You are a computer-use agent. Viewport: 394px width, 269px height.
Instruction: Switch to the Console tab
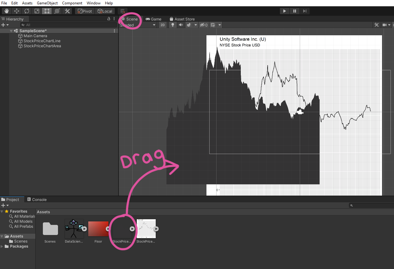[x=37, y=199]
